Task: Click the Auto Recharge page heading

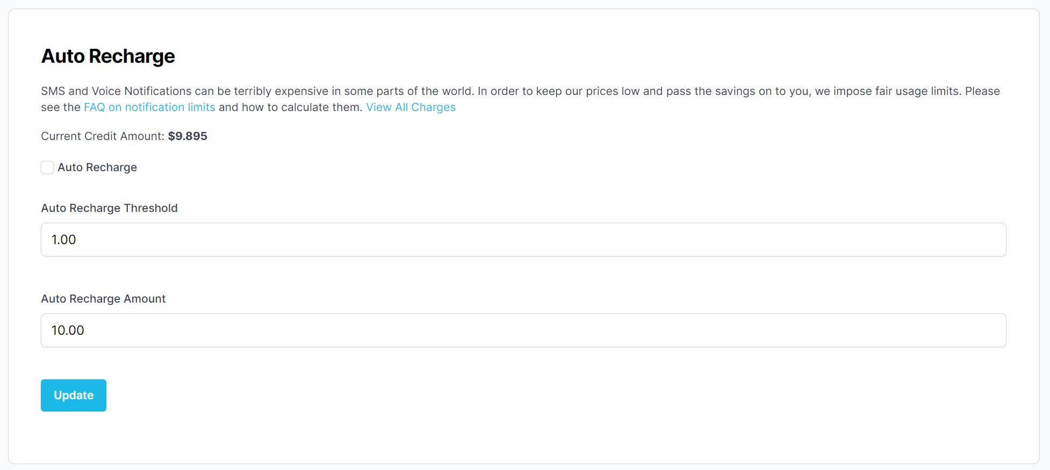Action: 108,56
